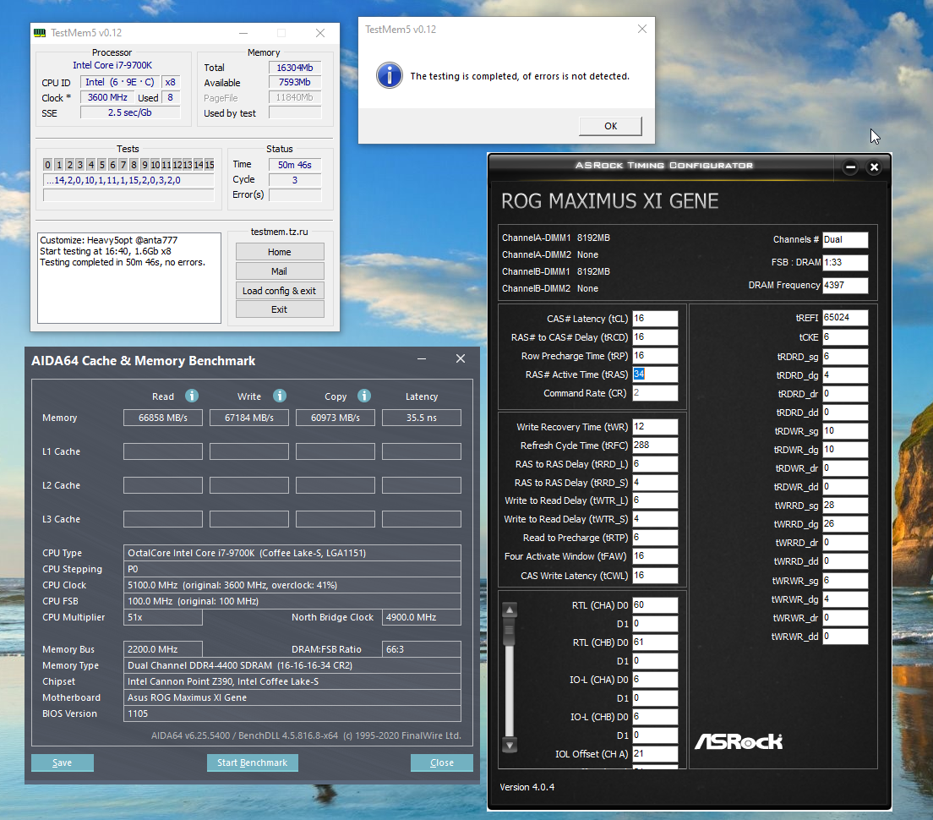The height and width of the screenshot is (820, 933).
Task: Close the AIDA64 Cache & Memory Benchmark window
Action: click(461, 358)
